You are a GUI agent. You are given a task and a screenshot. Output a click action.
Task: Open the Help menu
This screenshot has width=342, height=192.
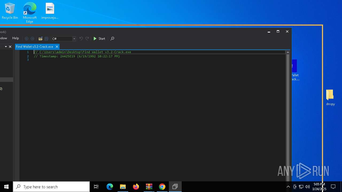15,38
